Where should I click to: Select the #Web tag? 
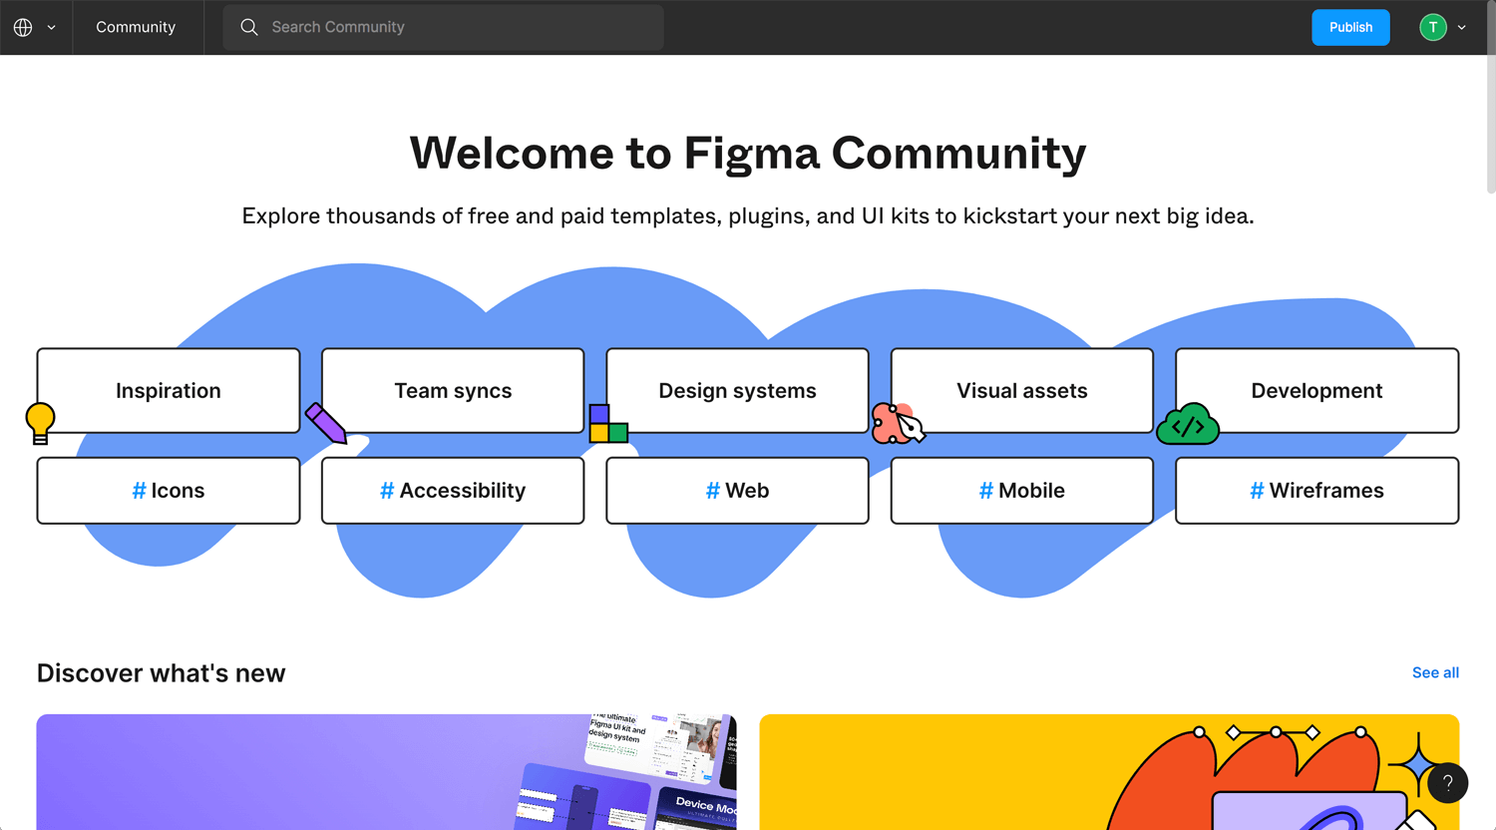pos(737,490)
